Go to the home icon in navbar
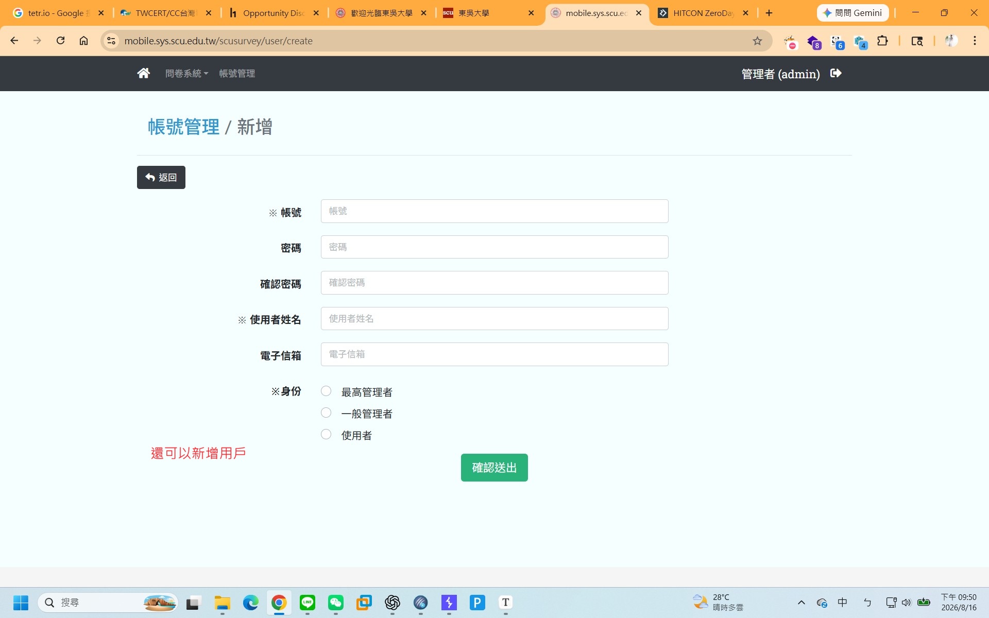Viewport: 989px width, 618px height. coord(143,73)
